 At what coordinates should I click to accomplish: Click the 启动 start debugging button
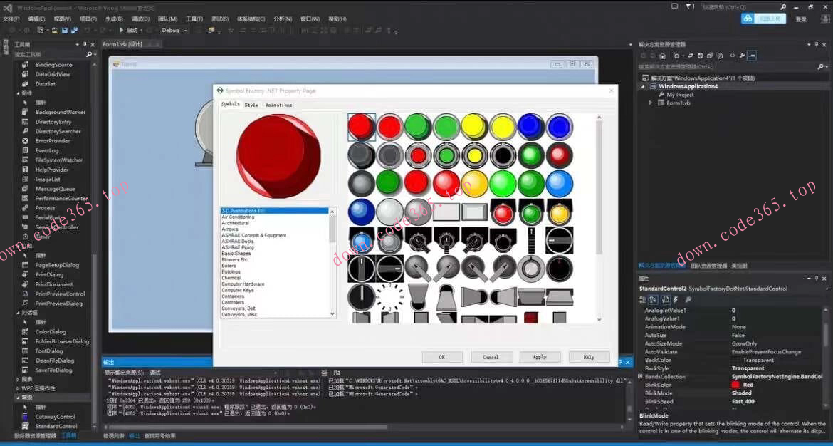[129, 31]
